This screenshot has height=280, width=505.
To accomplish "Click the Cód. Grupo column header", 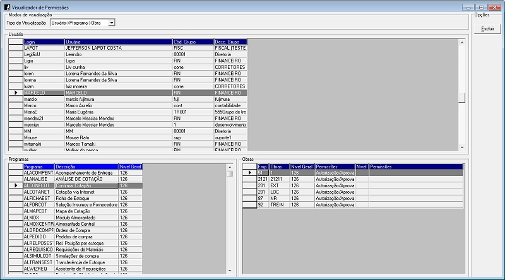I will pyautogui.click(x=193, y=42).
